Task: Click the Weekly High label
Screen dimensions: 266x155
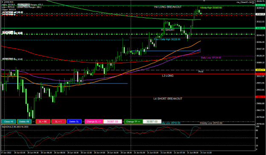Action: click(x=211, y=8)
